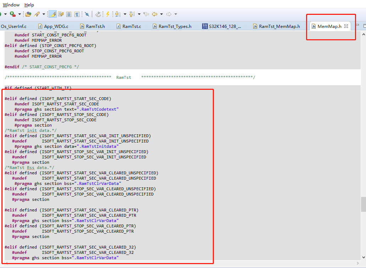Viewport: 366px width, 268px height.
Task: Click the Next Annotation down-arrow icon
Action: (117, 14)
